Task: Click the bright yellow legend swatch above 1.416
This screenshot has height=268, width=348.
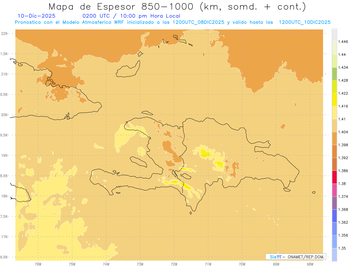Action: tap(334, 99)
